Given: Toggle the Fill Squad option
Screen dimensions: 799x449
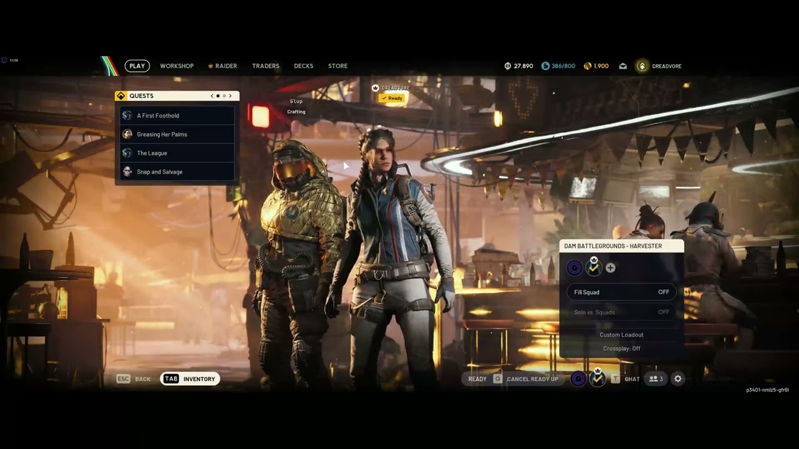Looking at the screenshot, I should click(622, 292).
